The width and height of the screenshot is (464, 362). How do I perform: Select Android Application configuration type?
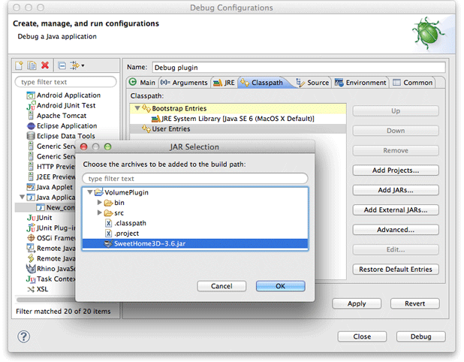pyautogui.click(x=68, y=95)
